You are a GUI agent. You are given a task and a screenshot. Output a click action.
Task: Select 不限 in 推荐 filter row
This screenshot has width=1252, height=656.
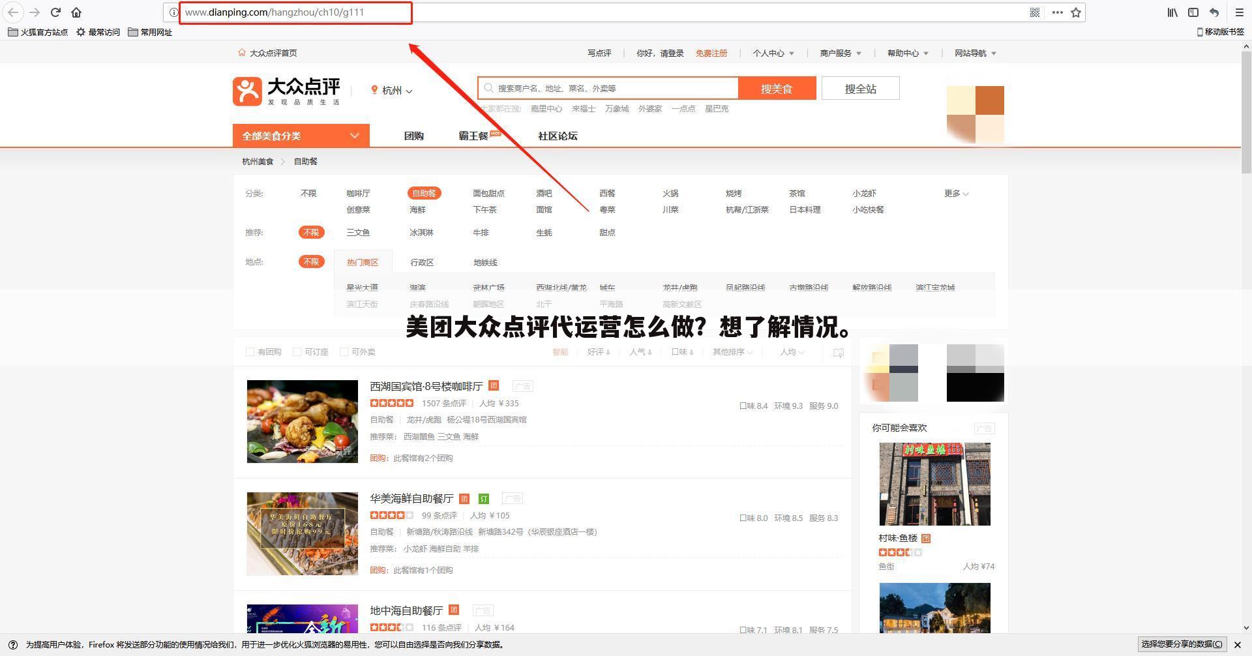click(x=311, y=232)
